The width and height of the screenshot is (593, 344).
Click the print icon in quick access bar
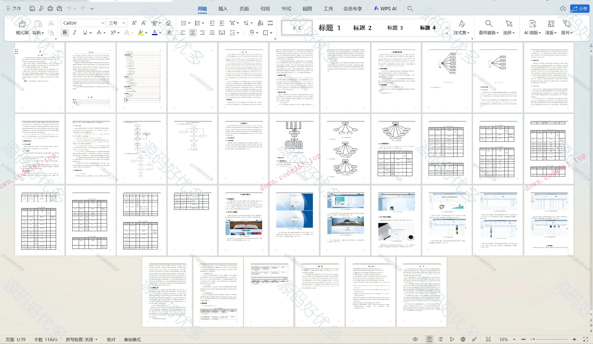coord(50,9)
